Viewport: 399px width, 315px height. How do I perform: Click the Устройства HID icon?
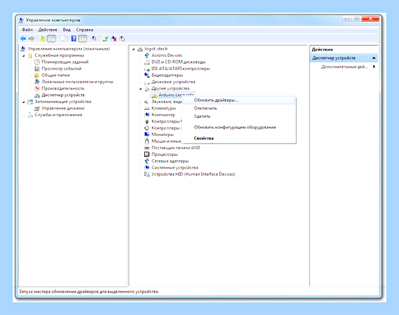[x=147, y=174]
